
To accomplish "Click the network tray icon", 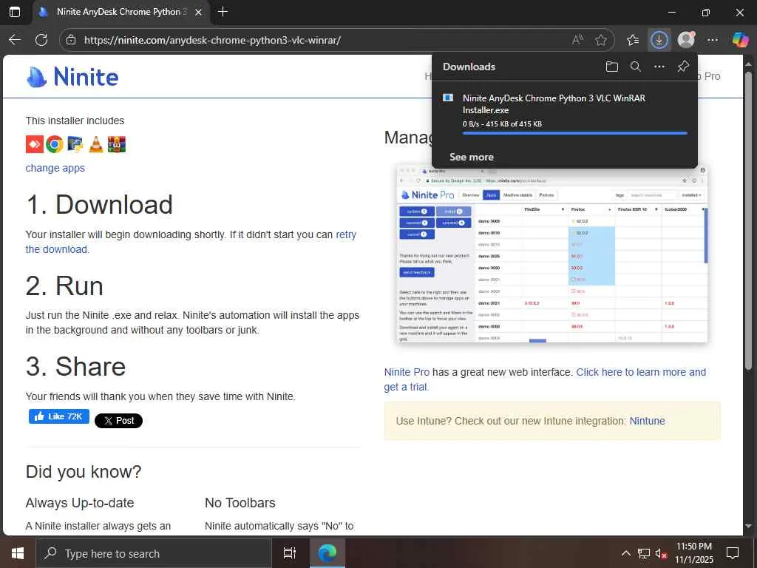I will coord(644,553).
